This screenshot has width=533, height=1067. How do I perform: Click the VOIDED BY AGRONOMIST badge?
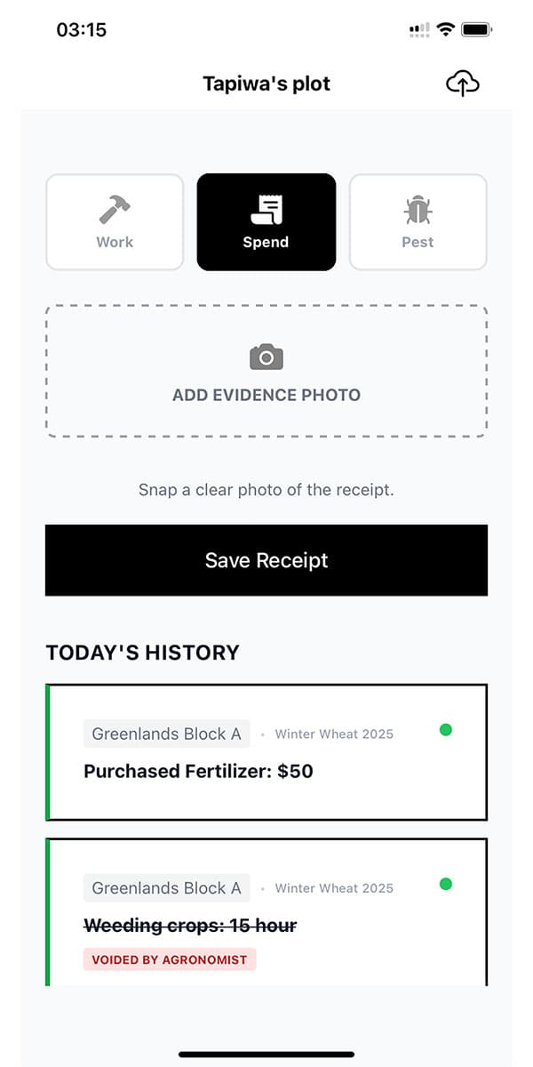169,959
